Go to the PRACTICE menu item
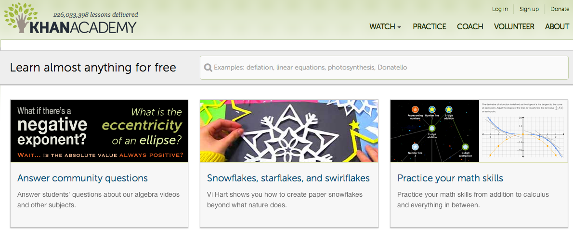 [430, 26]
